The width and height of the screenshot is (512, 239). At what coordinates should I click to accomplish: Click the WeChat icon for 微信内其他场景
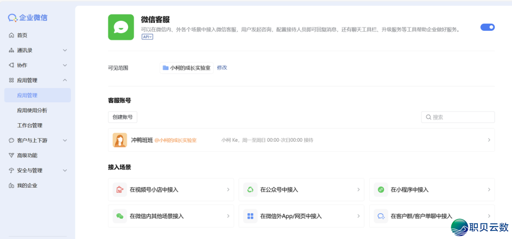point(120,216)
